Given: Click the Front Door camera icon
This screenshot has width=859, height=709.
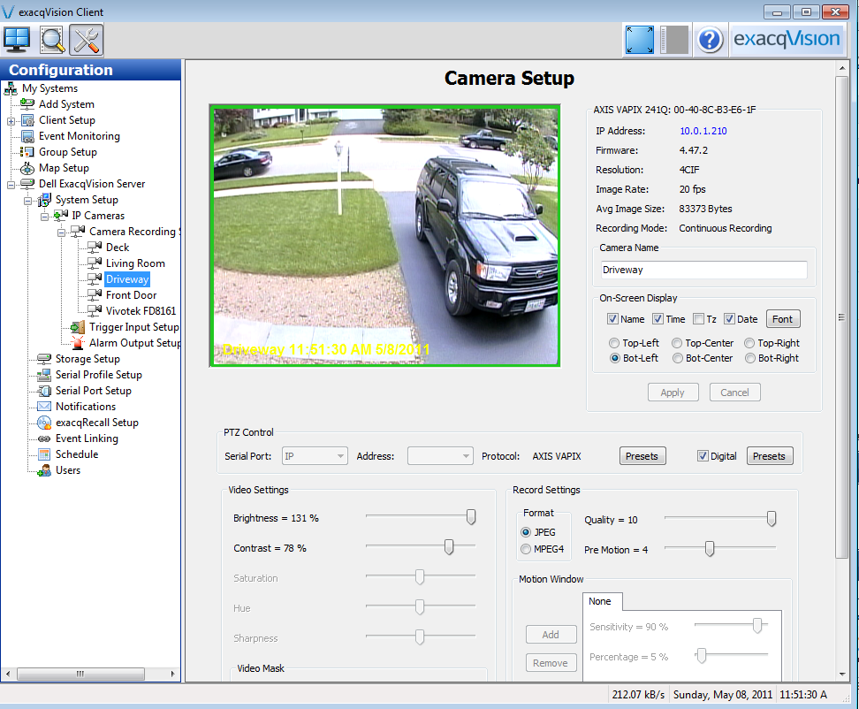Looking at the screenshot, I should pos(95,294).
